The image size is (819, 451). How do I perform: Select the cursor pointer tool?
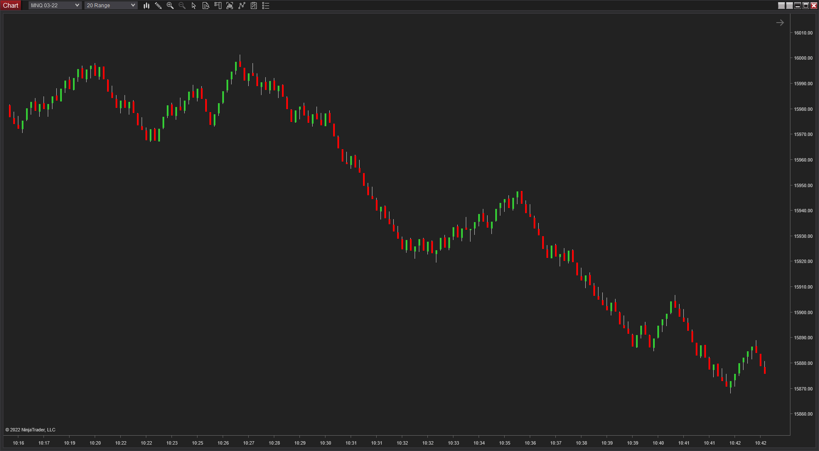coord(194,6)
